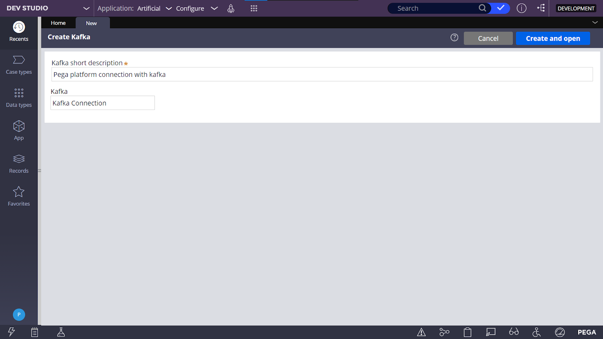The width and height of the screenshot is (603, 339).
Task: Open Data types explorer
Action: (19, 98)
